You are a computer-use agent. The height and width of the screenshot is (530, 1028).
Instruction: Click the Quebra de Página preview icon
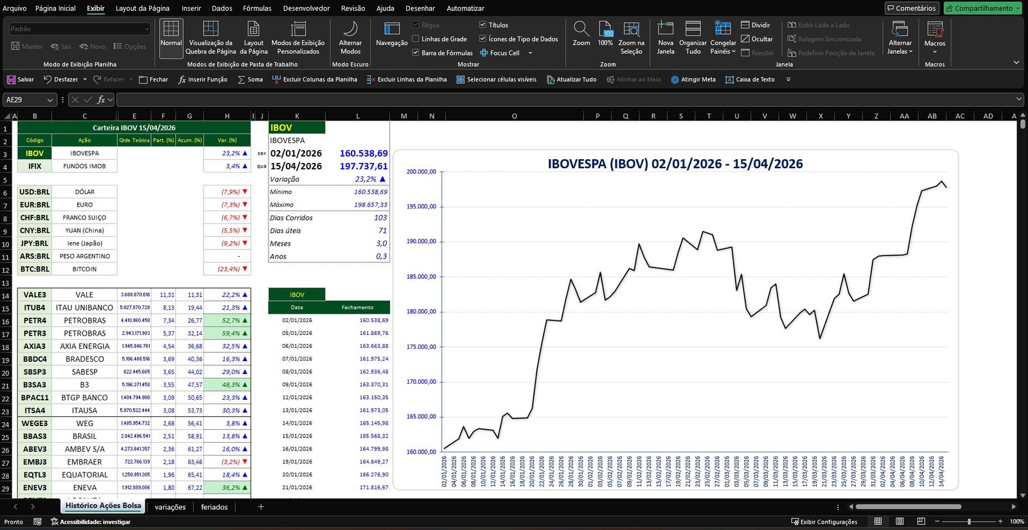tap(210, 30)
